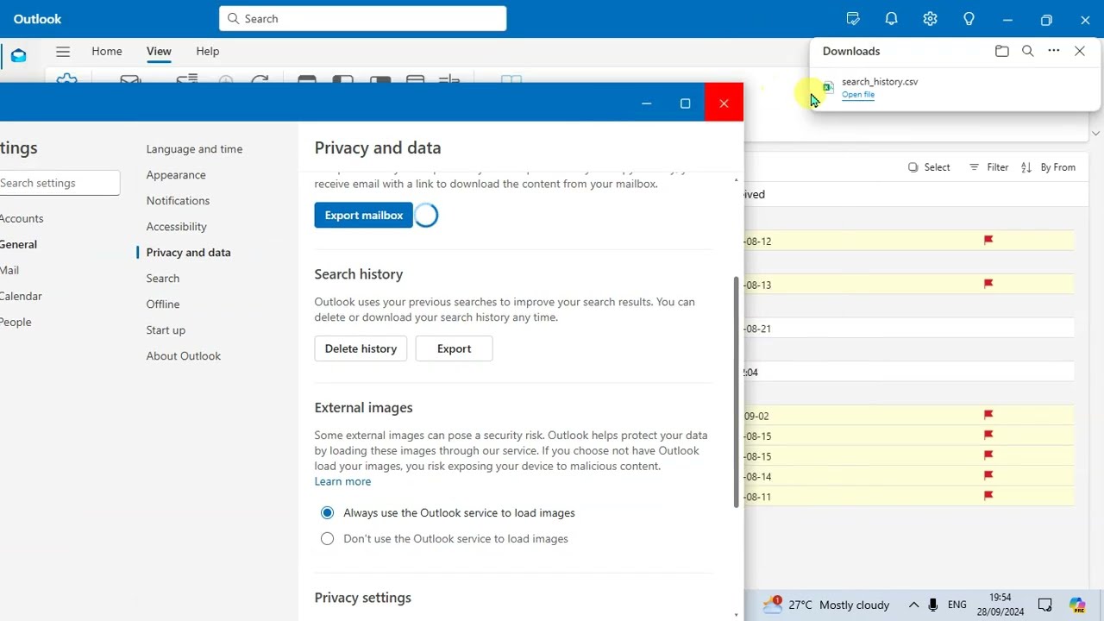Click the microphone tray icon
1104x621 pixels.
pyautogui.click(x=933, y=605)
